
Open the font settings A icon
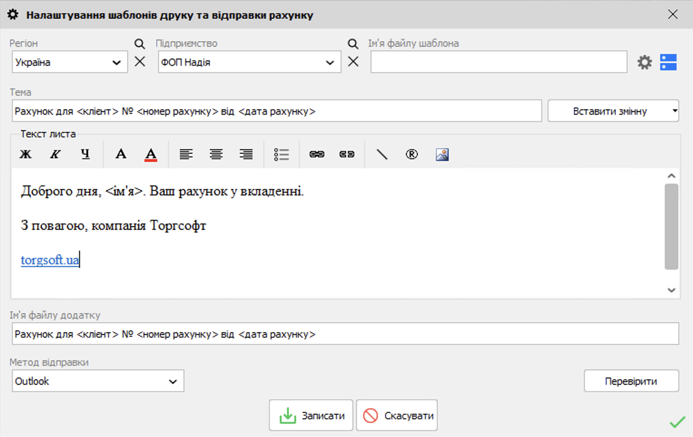(121, 155)
